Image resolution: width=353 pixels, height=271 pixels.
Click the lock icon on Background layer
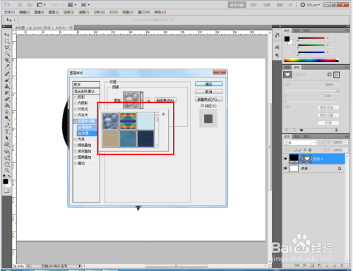pyautogui.click(x=340, y=169)
